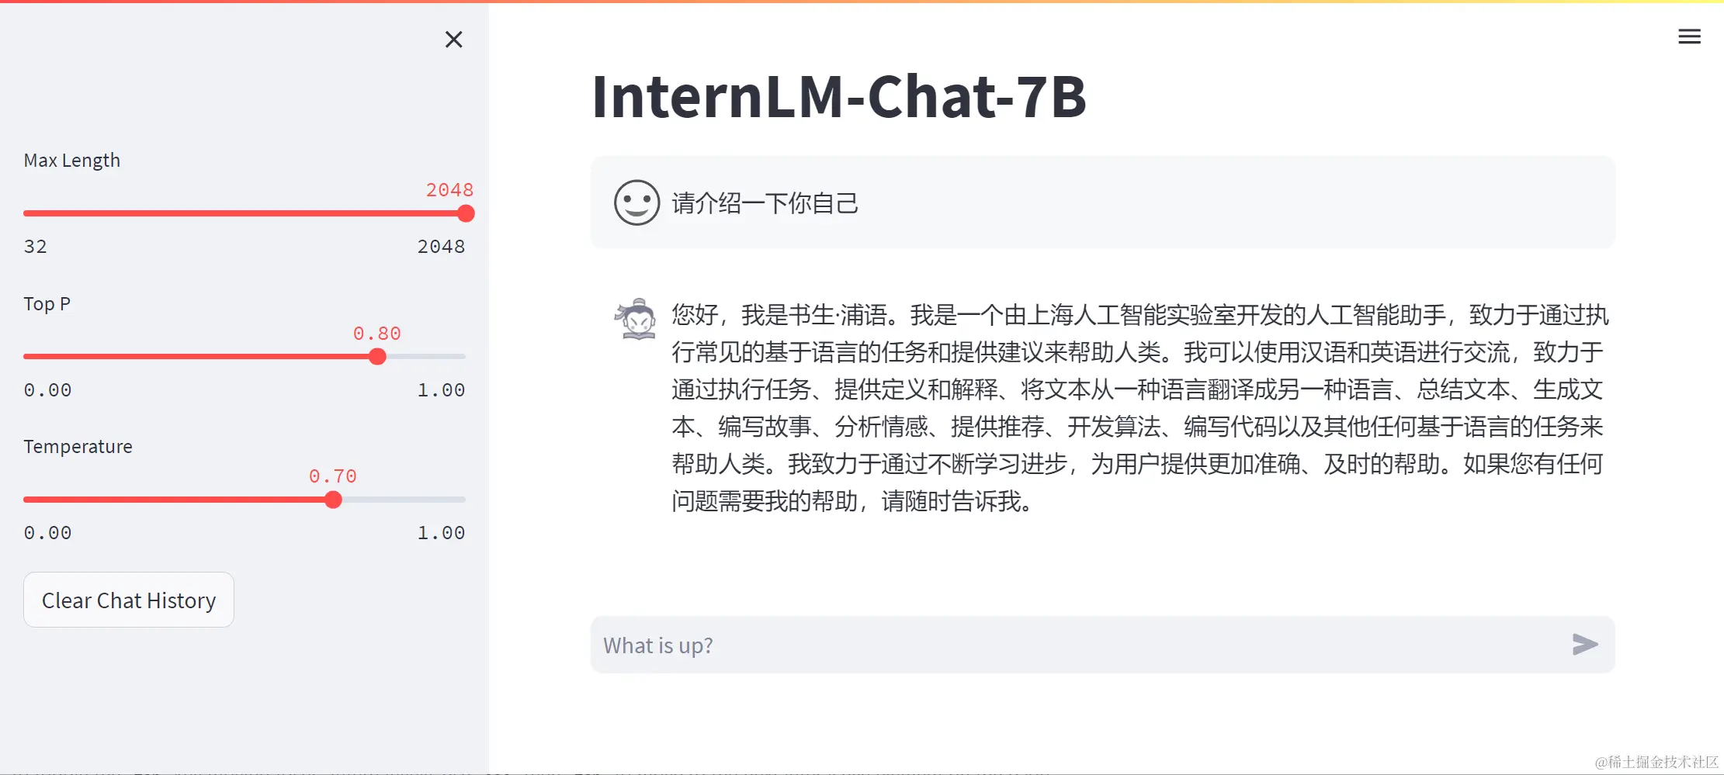Click the user smiley avatar icon
This screenshot has height=775, width=1724.
tap(637, 203)
